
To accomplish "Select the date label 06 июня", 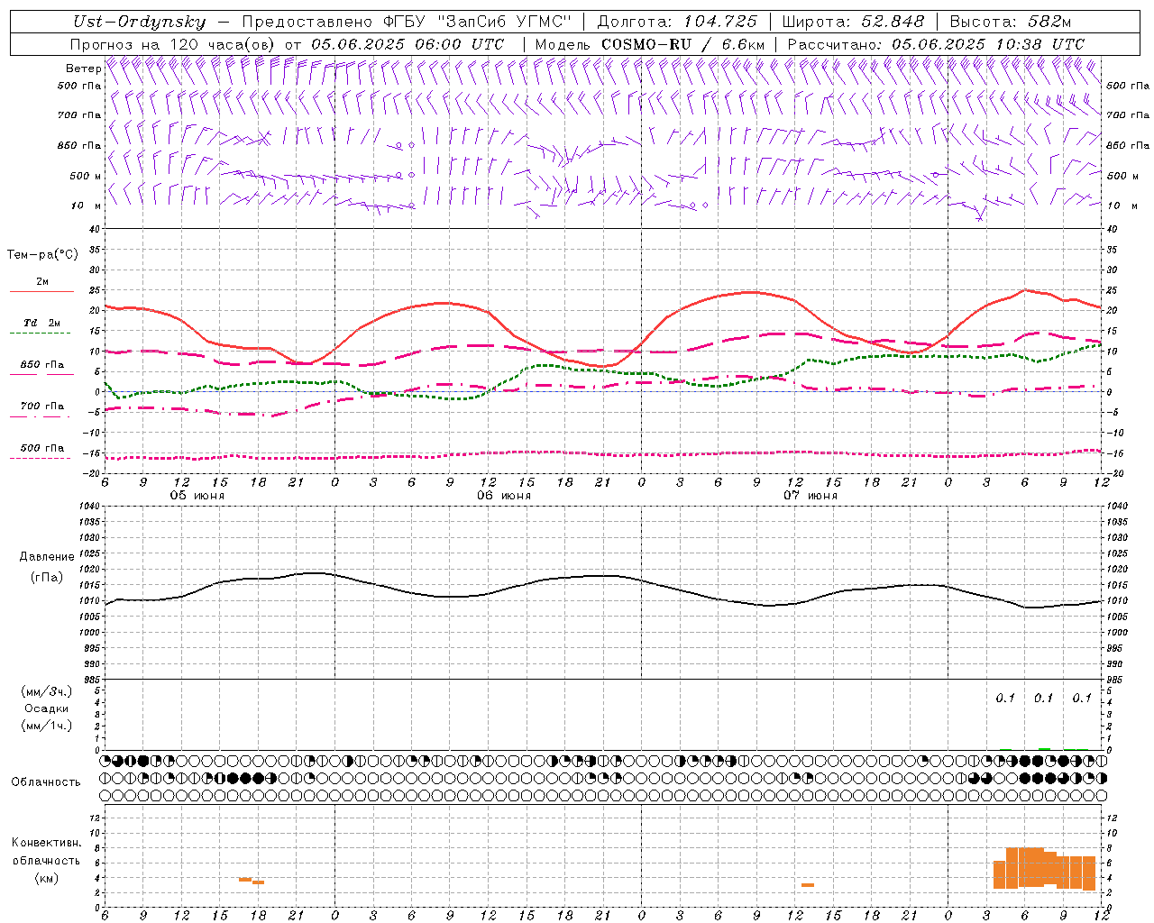I will (504, 496).
